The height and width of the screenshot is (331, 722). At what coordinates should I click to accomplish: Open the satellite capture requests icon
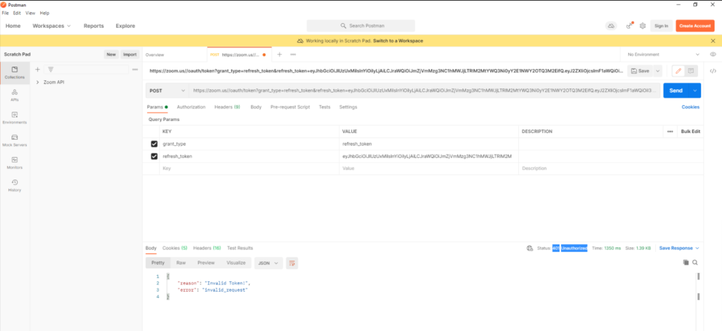629,26
